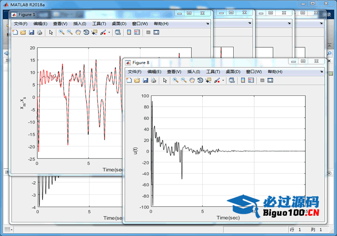This screenshot has width=337, height=236.
Task: Open file icon in Figure 8 toolbar
Action: click(x=137, y=80)
